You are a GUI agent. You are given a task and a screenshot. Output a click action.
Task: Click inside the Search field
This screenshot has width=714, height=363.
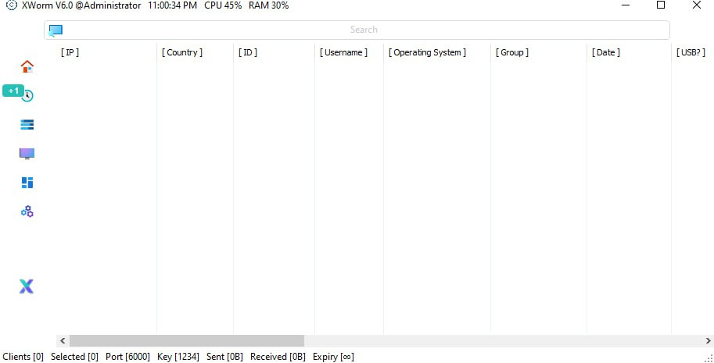coord(364,30)
